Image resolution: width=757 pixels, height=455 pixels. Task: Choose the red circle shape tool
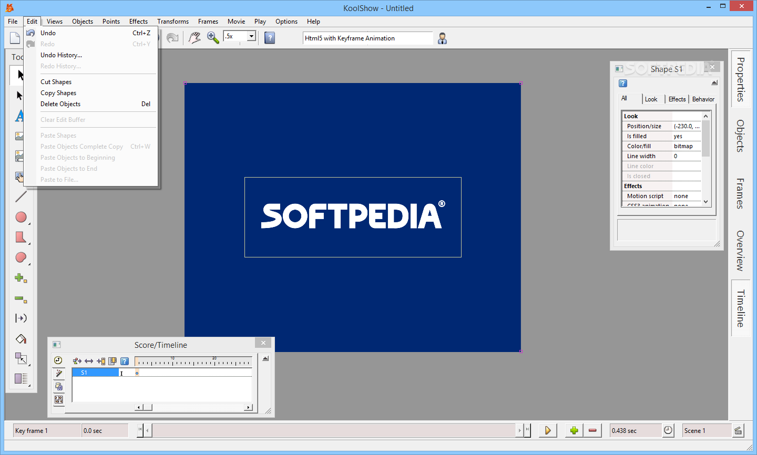[21, 217]
